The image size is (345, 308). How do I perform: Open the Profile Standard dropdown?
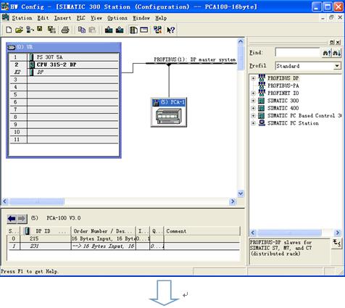pos(337,66)
